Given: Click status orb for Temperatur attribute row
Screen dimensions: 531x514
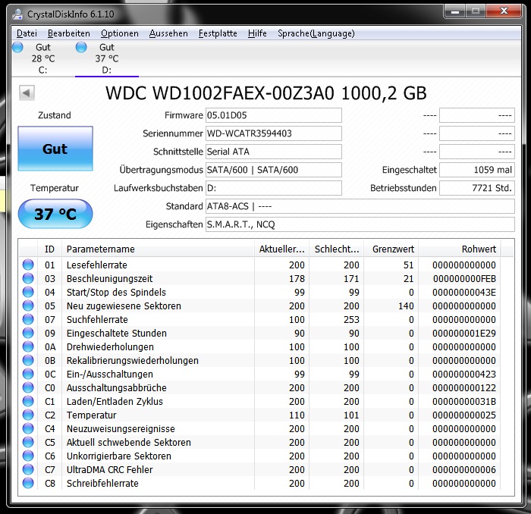Looking at the screenshot, I should [x=28, y=415].
